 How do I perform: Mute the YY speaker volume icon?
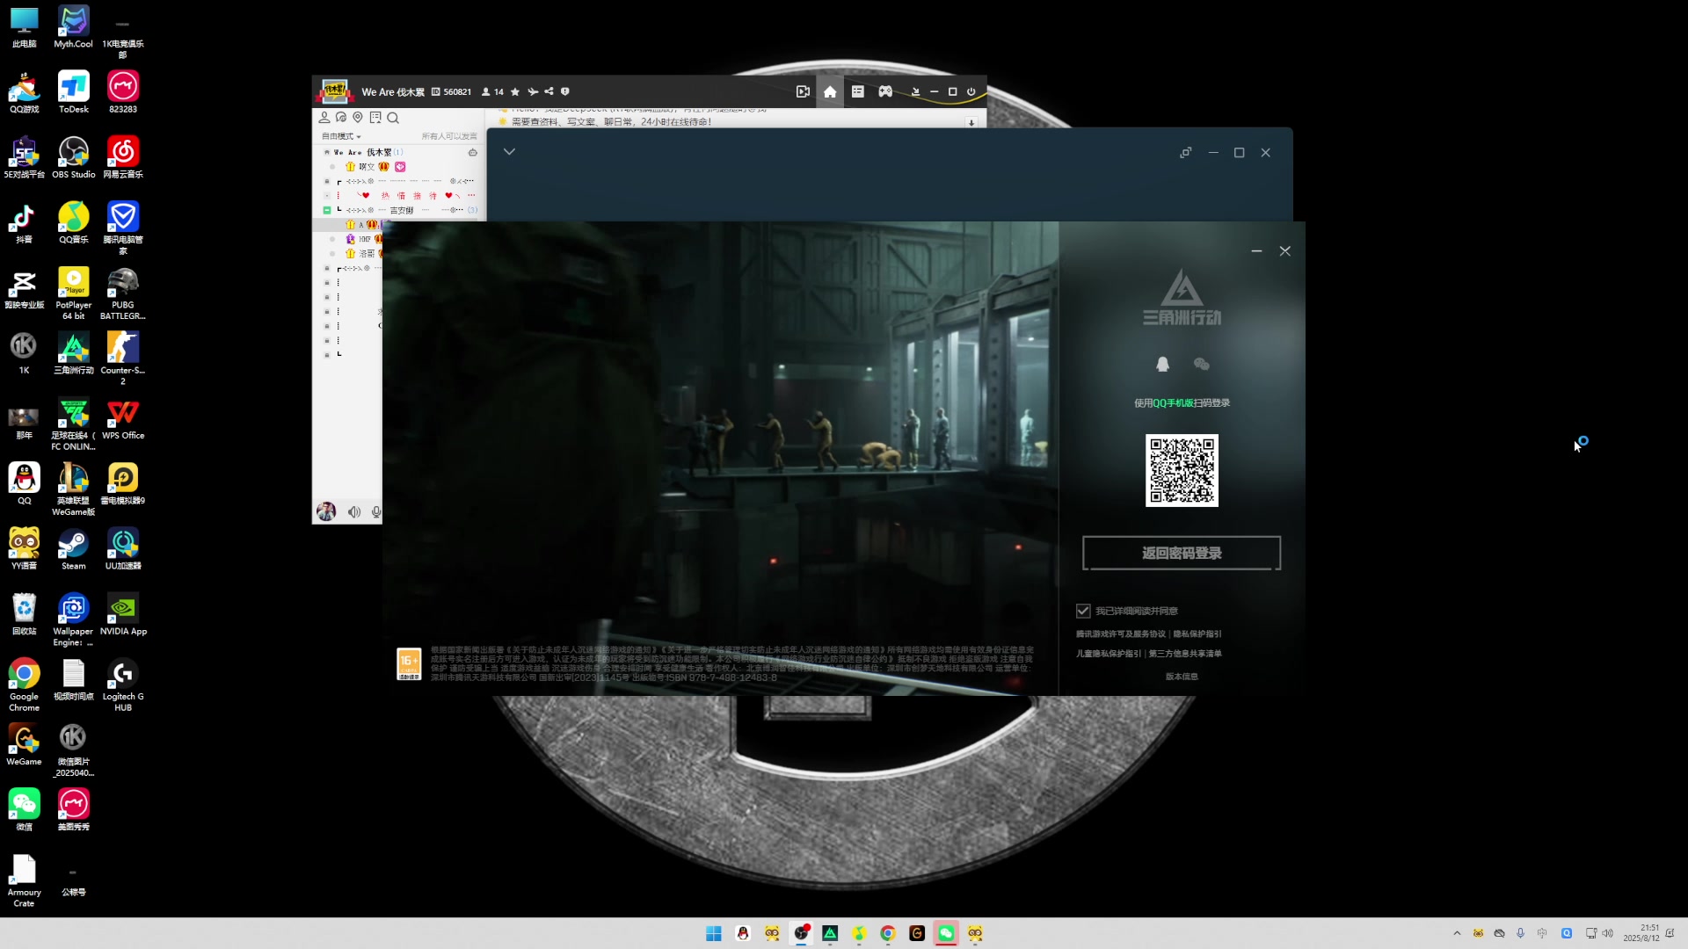tap(354, 511)
